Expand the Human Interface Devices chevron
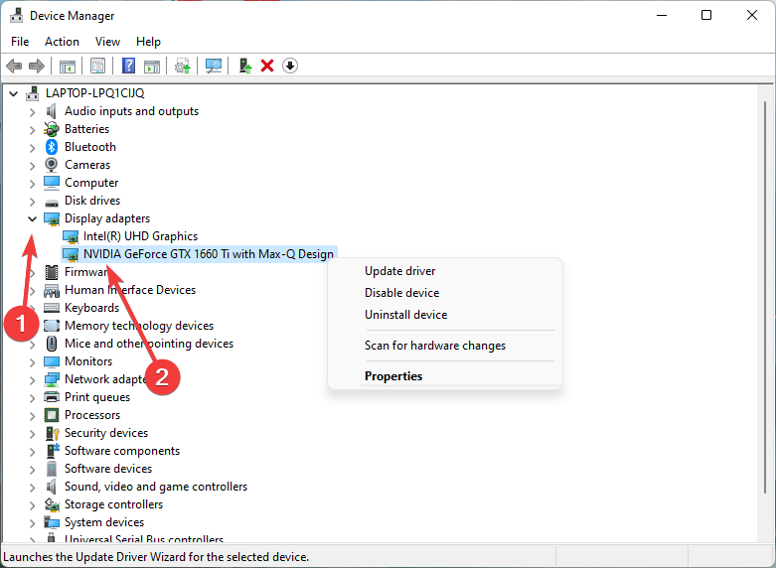This screenshot has height=568, width=776. [x=32, y=291]
